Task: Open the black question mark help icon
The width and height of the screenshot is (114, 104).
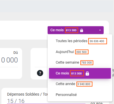Action: pos(40,73)
